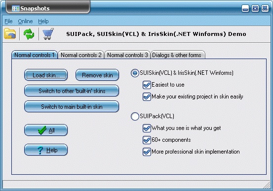The image size is (273, 191).
Task: Select SUISkin(VCL) & IrisSkin radio button
Action: pyautogui.click(x=135, y=73)
